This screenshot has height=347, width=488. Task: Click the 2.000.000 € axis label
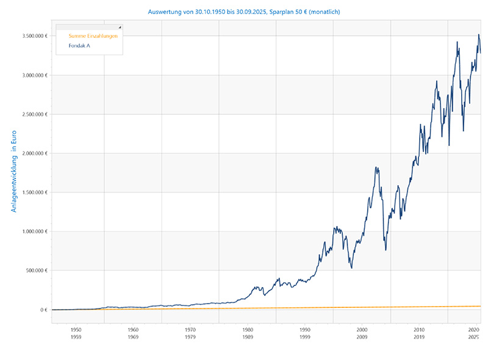30,153
